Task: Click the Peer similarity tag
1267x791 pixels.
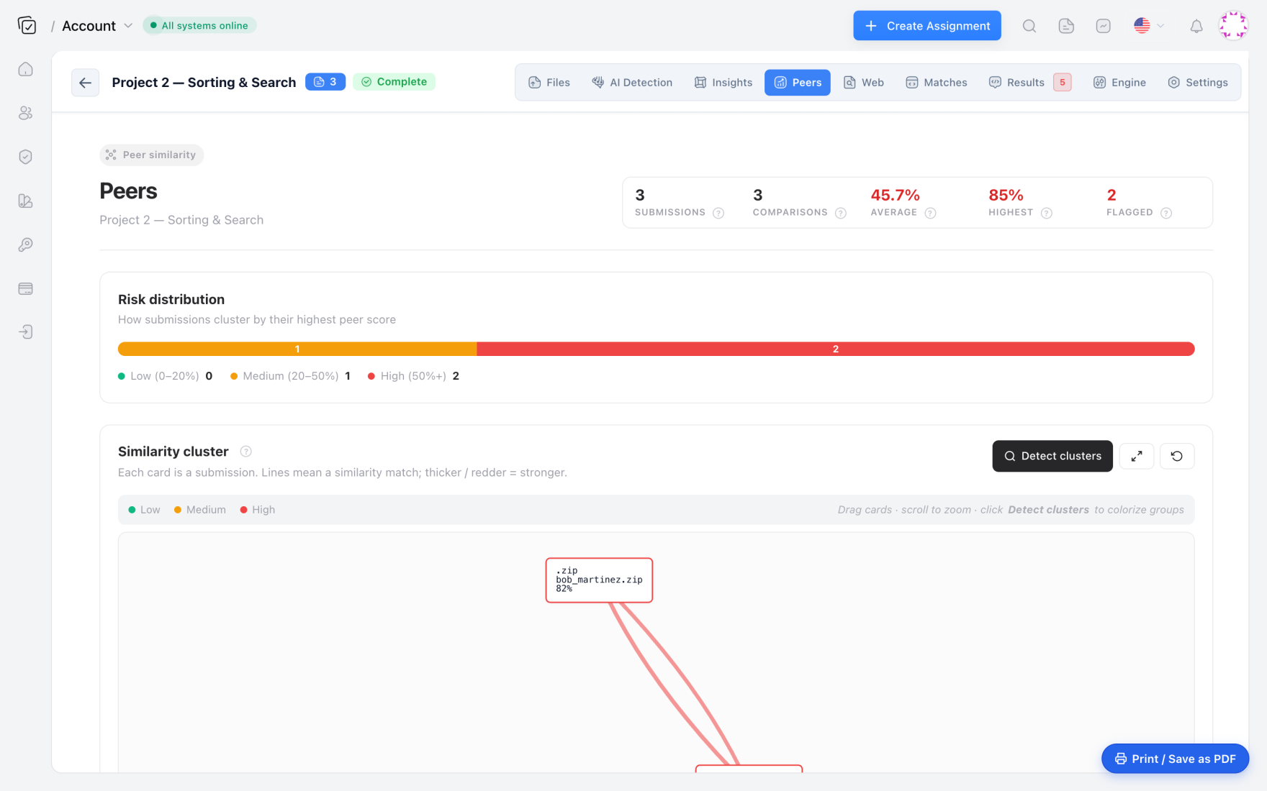Action: [x=152, y=155]
